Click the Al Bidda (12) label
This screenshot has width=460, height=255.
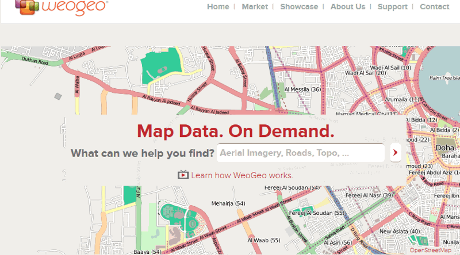tap(421, 120)
